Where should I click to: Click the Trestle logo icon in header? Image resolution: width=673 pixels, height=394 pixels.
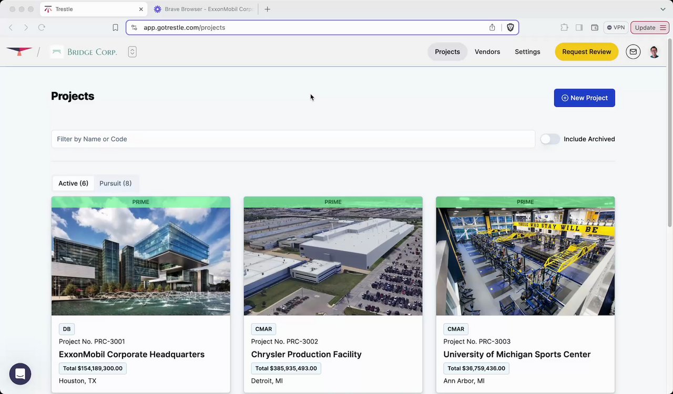pos(19,51)
